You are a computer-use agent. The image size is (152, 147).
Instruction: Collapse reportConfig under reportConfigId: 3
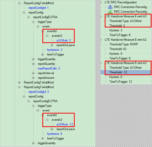[24, 96]
